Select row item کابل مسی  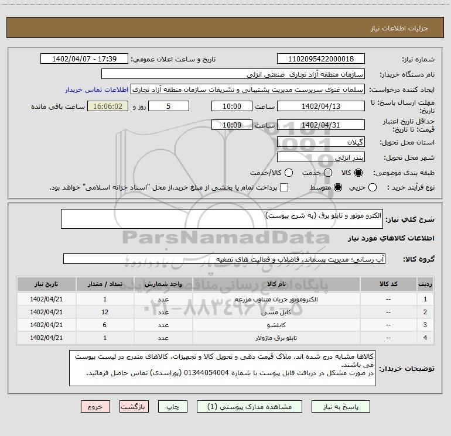pyautogui.click(x=225, y=312)
